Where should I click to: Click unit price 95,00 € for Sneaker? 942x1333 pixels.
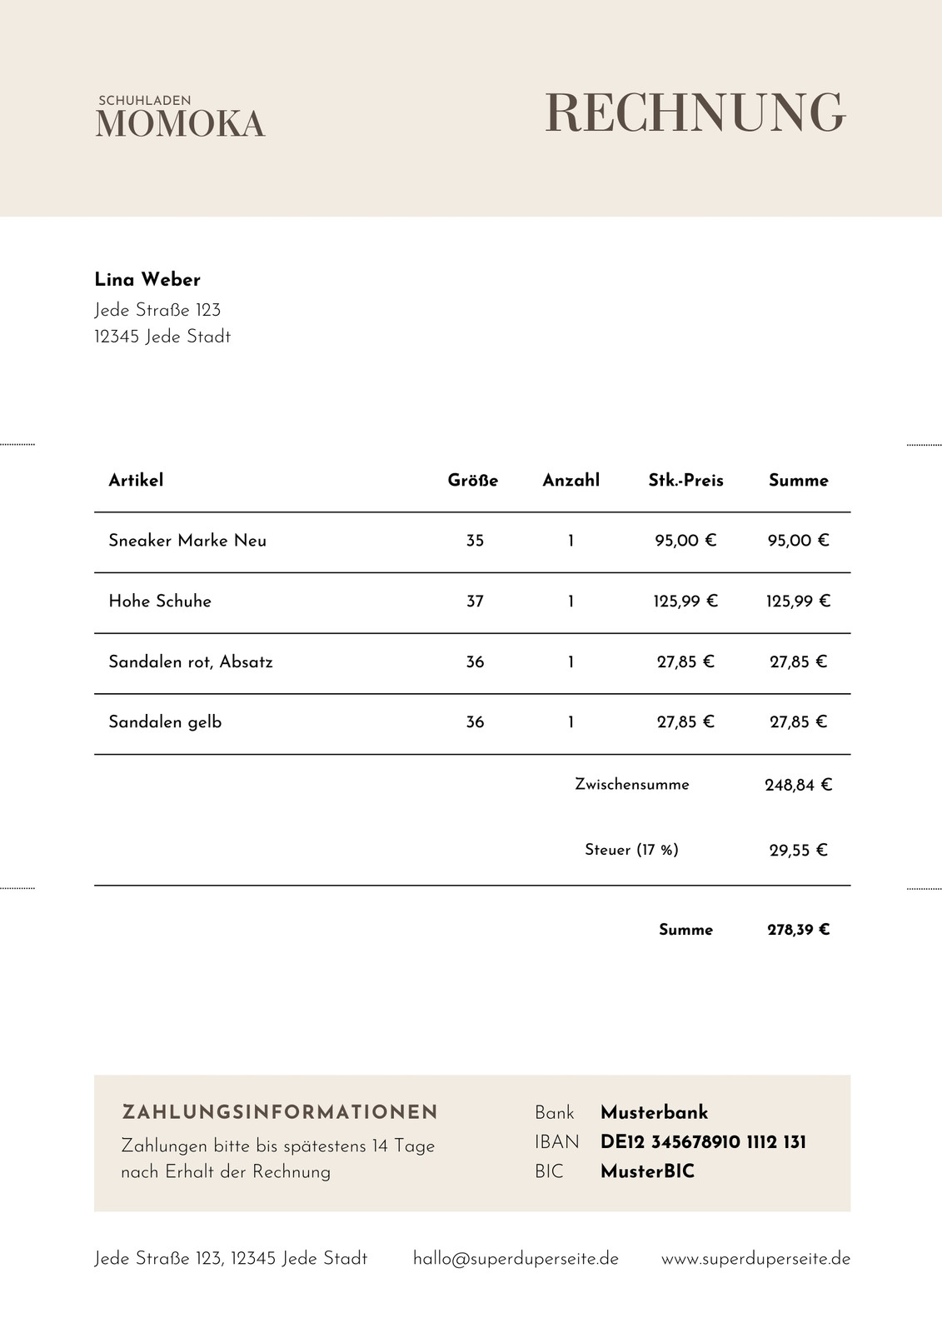click(685, 540)
